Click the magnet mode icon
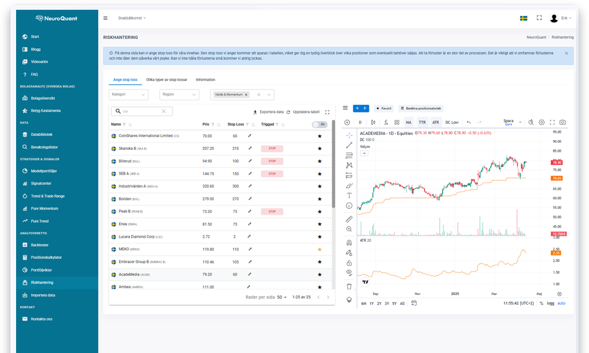 point(349,242)
